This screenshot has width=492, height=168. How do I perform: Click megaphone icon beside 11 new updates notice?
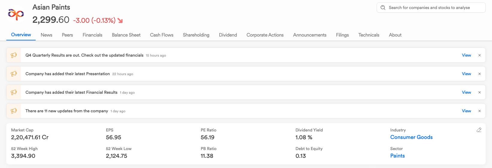tap(14, 111)
